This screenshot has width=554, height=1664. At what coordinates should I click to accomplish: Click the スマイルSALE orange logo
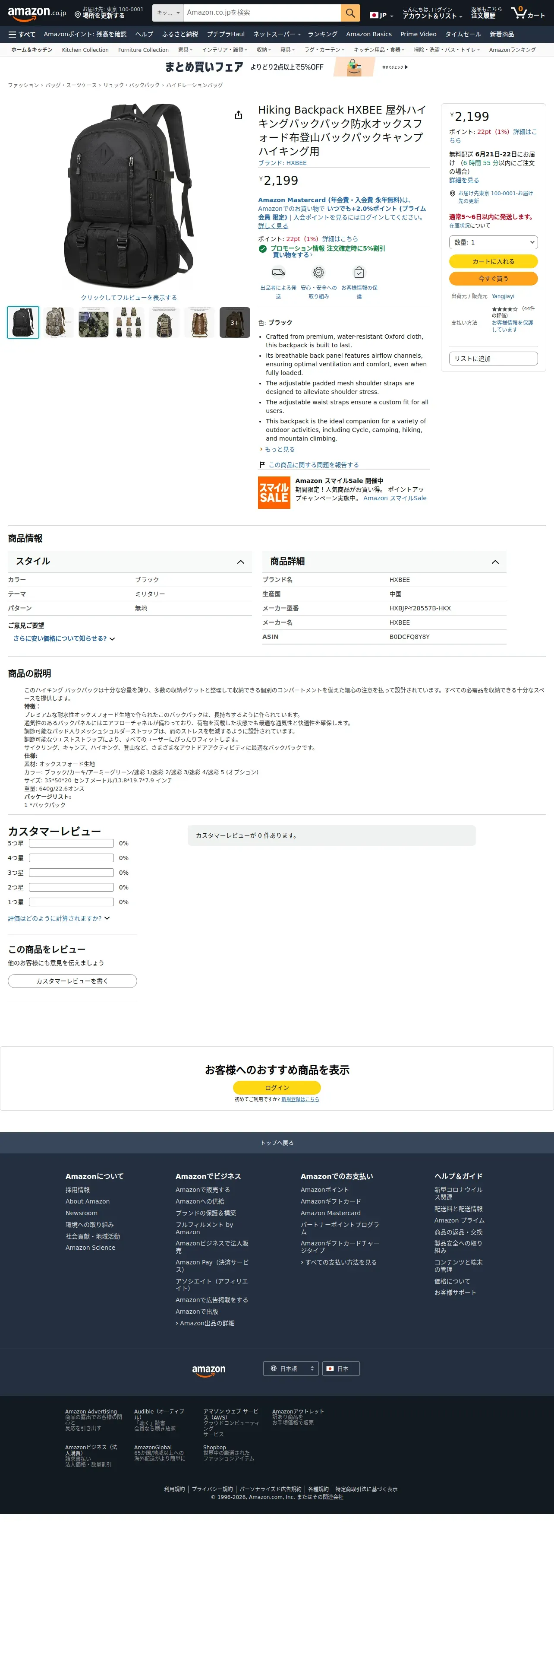[274, 492]
